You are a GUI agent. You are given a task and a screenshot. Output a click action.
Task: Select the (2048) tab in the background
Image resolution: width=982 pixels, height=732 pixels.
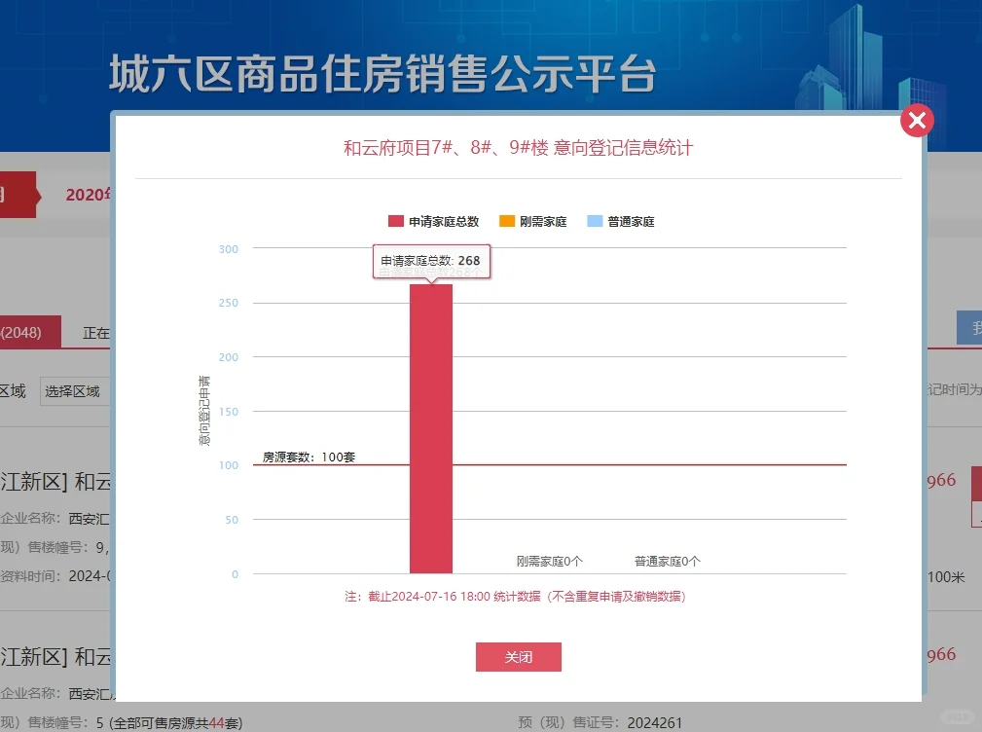pyautogui.click(x=30, y=332)
